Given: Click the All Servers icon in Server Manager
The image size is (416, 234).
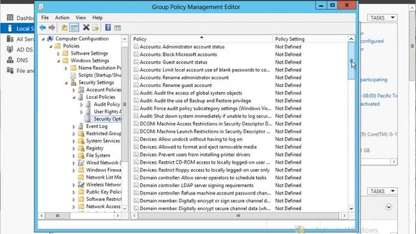Looking at the screenshot, I should pos(10,39).
